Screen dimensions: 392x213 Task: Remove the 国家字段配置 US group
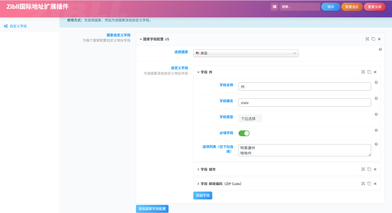click(379, 39)
